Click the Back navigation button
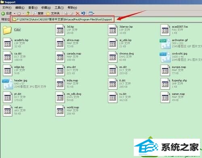The width and height of the screenshot is (202, 158). click(x=6, y=13)
